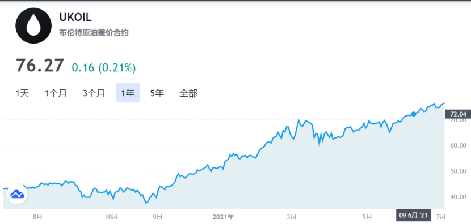Click the UKOIL oil drop logo

click(x=33, y=26)
